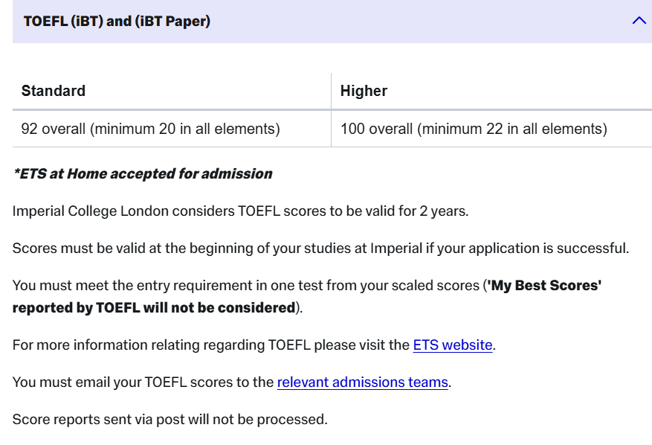Follow the relevant admissions teams link

[x=362, y=382]
